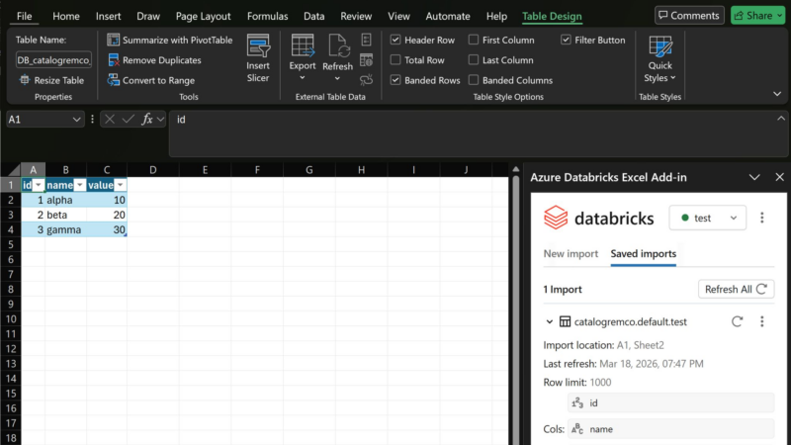The height and width of the screenshot is (445, 791).
Task: Click into the formula bar text
Action: coord(479,133)
